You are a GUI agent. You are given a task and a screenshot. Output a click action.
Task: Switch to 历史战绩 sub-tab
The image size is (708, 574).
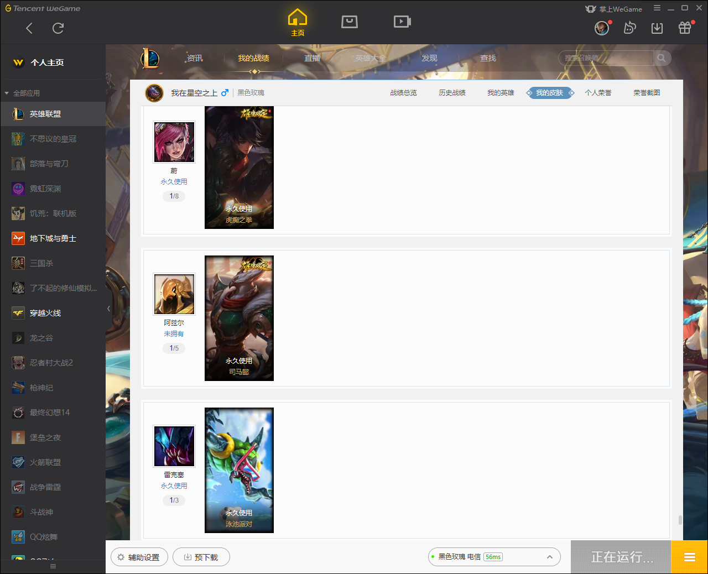coord(452,93)
